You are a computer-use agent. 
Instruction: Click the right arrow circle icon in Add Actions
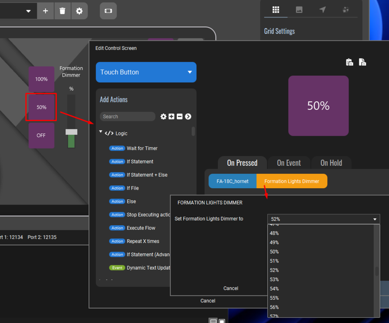pyautogui.click(x=188, y=116)
